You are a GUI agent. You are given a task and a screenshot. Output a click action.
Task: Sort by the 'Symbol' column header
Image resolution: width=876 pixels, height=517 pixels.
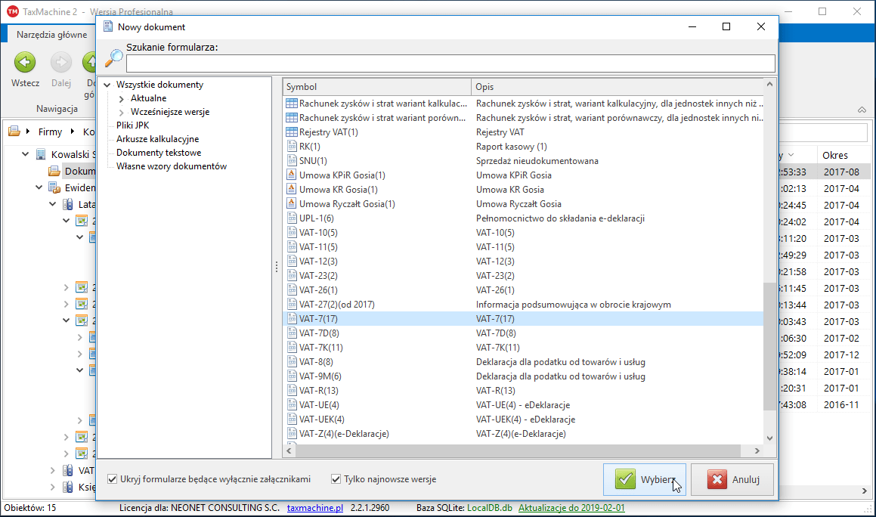[376, 87]
